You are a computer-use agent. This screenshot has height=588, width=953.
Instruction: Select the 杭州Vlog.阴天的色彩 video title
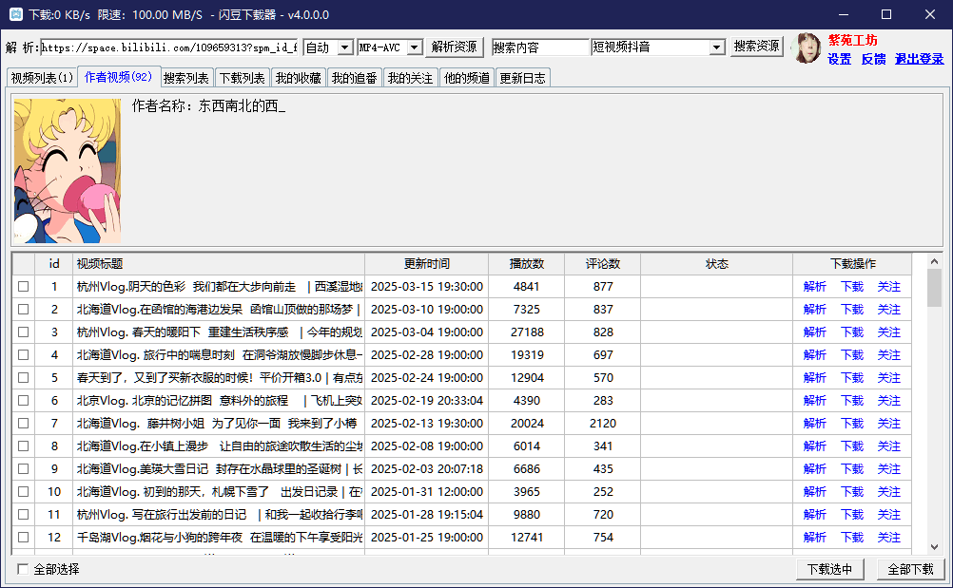tap(220, 287)
